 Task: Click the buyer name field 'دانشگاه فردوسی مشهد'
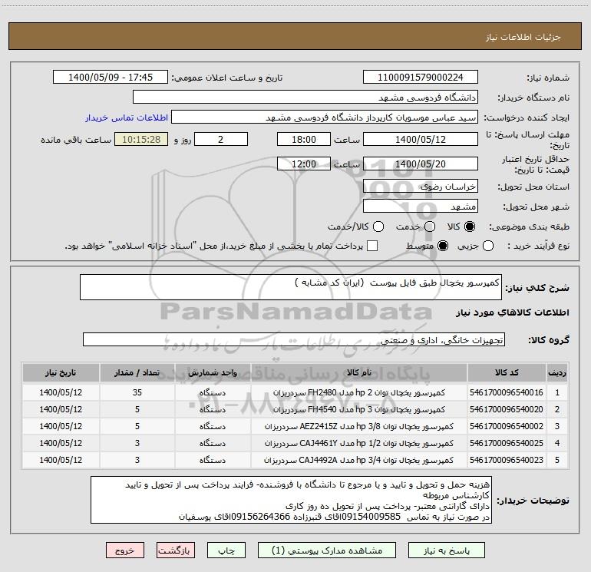[305, 97]
